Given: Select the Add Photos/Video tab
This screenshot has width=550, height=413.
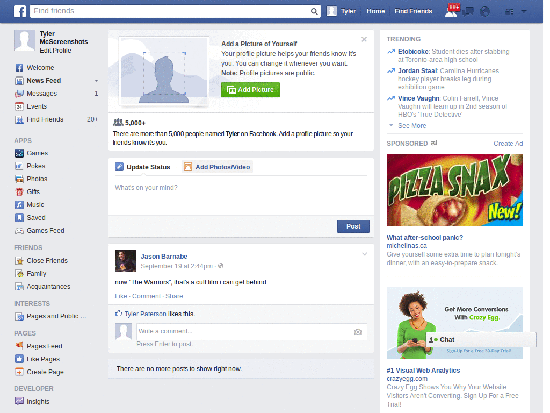Looking at the screenshot, I should 217,167.
